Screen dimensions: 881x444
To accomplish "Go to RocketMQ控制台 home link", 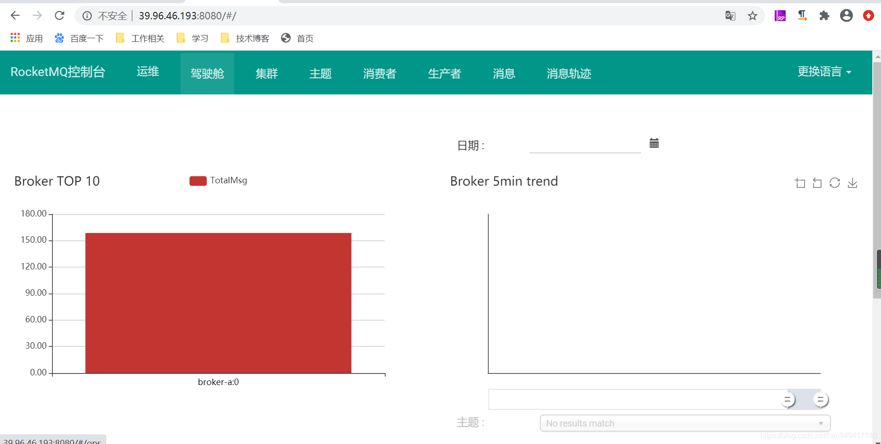I will click(x=58, y=72).
